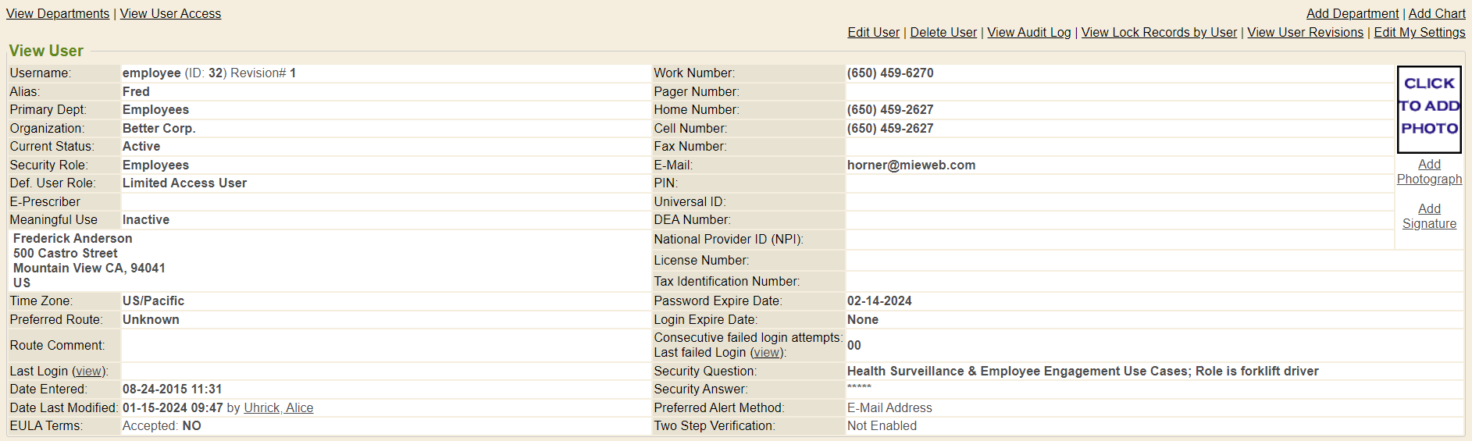Open View Audit Log
The image size is (1472, 441).
pyautogui.click(x=1028, y=33)
